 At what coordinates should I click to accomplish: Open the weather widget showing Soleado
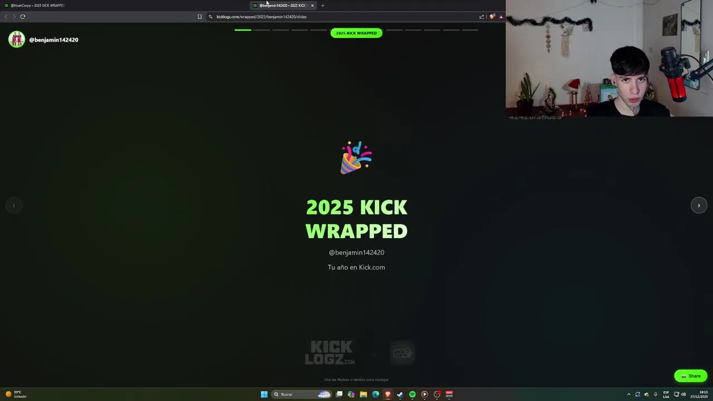16,394
